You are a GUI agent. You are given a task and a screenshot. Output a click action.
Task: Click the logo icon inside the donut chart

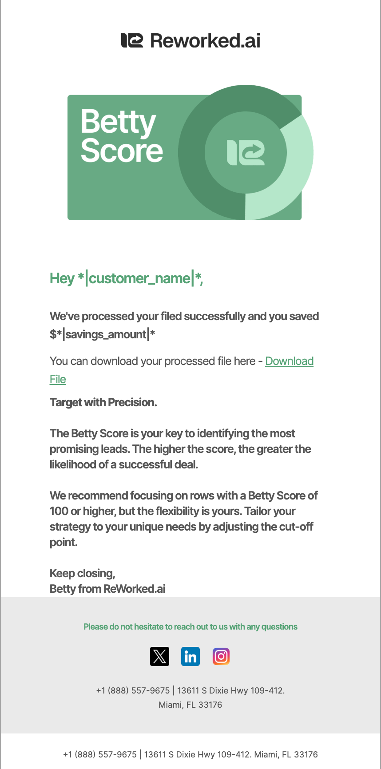[246, 153]
